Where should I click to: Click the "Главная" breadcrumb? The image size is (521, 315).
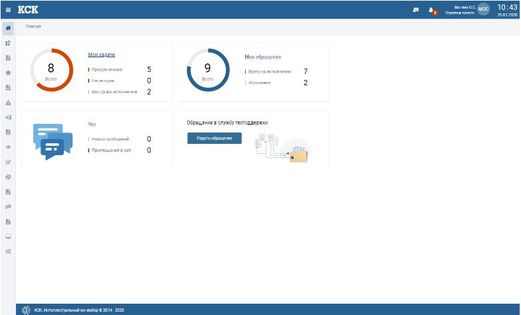(x=33, y=27)
